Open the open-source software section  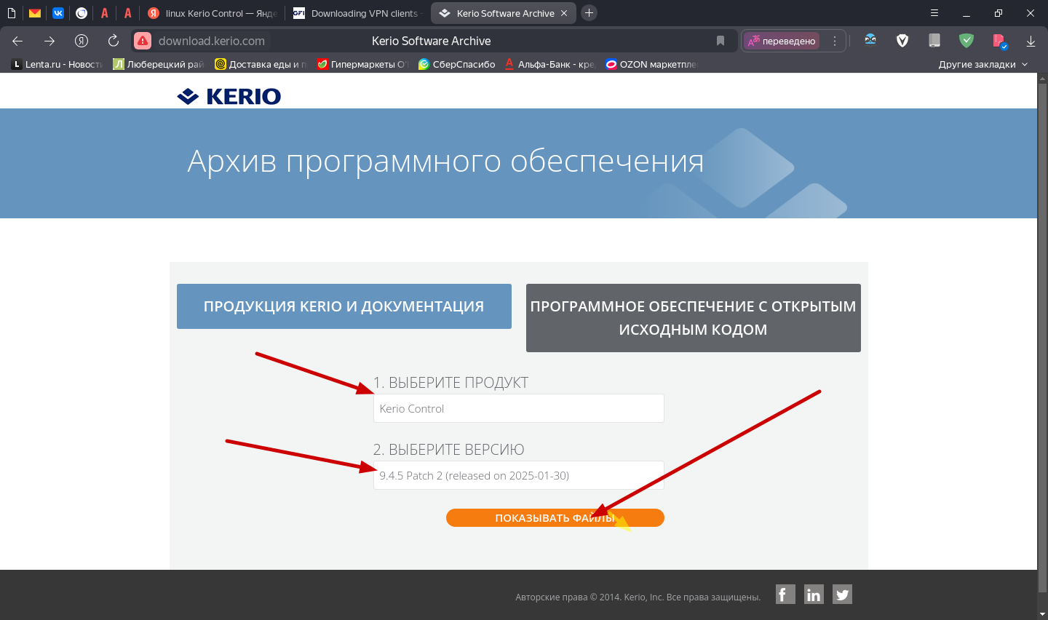click(694, 318)
